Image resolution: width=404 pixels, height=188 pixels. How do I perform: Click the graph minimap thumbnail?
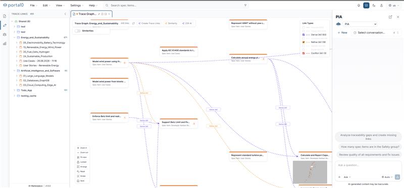coord(310,172)
